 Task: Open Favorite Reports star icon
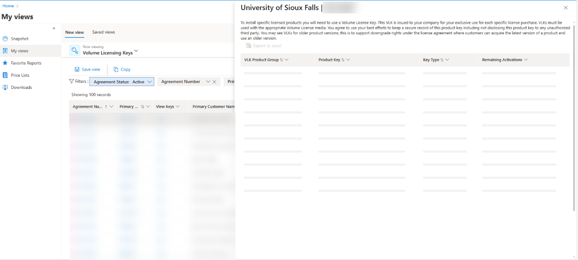coord(5,63)
